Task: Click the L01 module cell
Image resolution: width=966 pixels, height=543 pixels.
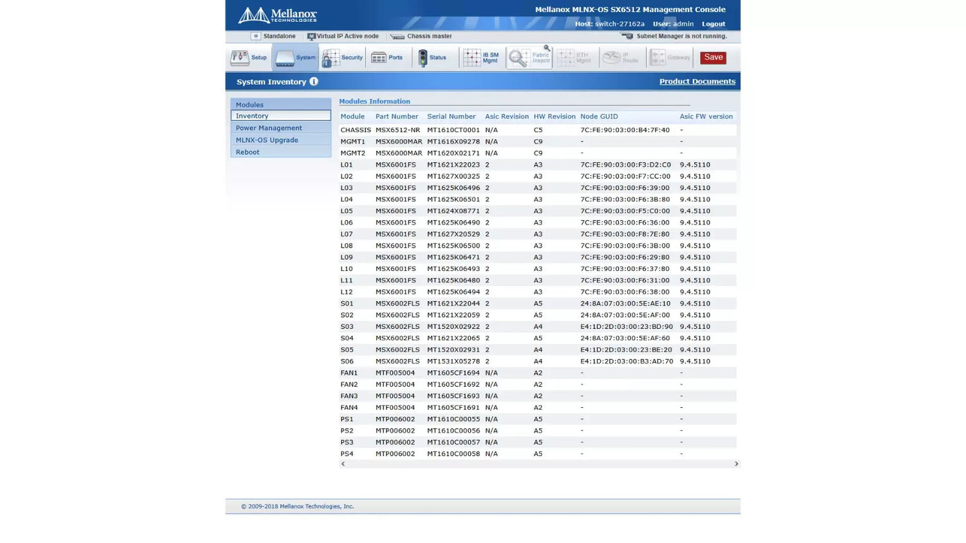Action: 346,165
